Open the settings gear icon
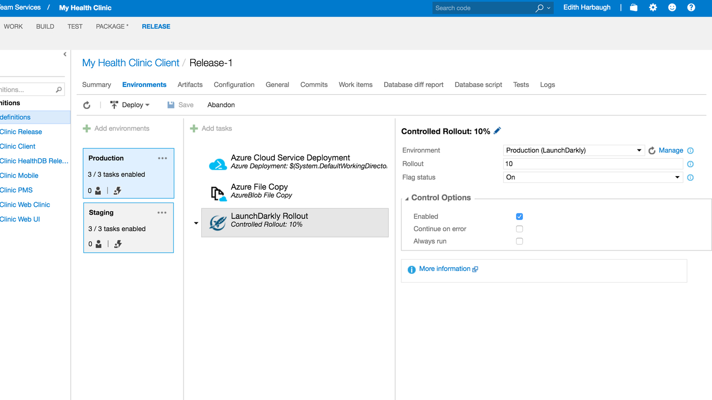Viewport: 712px width, 400px height. [653, 8]
